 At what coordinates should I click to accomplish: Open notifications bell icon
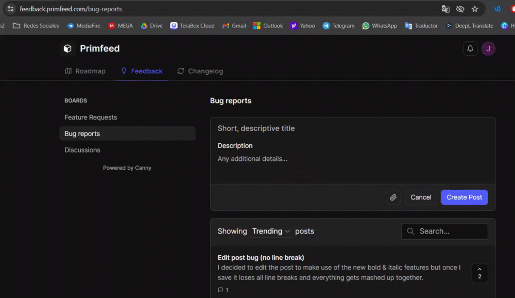(x=470, y=48)
